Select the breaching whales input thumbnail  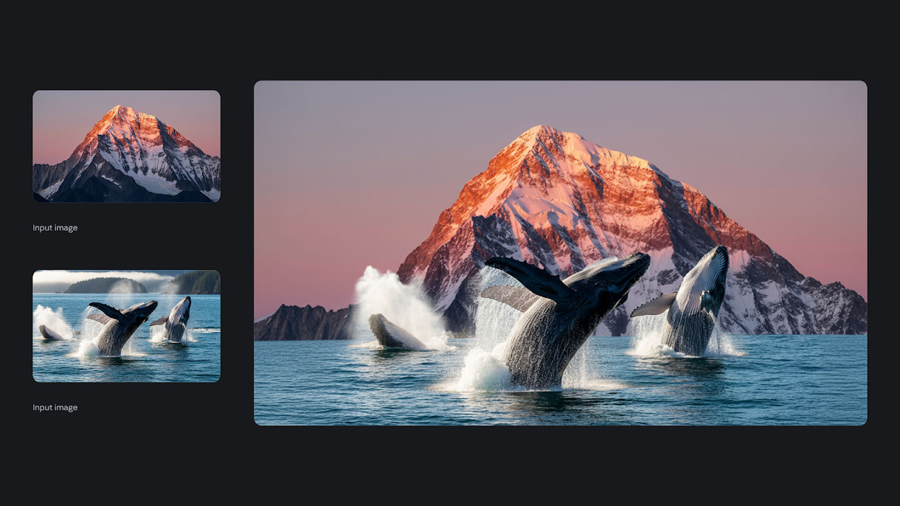pos(126,325)
